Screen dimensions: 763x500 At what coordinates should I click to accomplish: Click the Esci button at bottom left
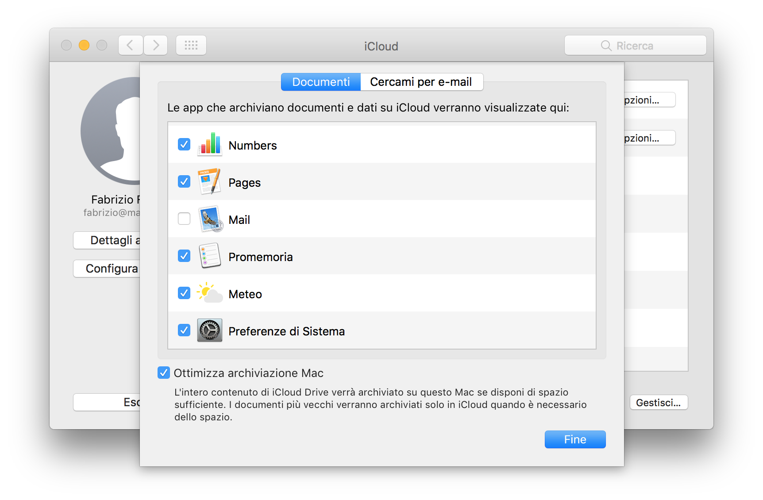tap(107, 402)
